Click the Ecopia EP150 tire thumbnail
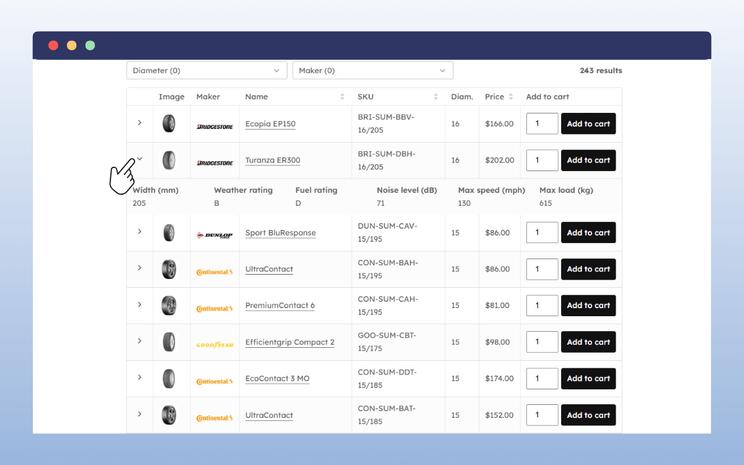 coord(169,123)
